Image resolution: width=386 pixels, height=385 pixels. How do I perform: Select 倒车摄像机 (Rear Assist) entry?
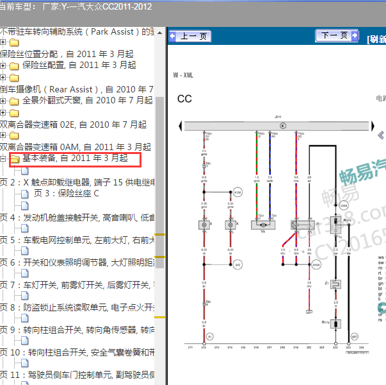pyautogui.click(x=77, y=89)
